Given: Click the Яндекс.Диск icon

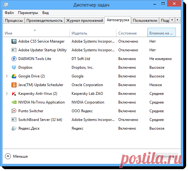Looking at the screenshot, I should tap(14, 128).
